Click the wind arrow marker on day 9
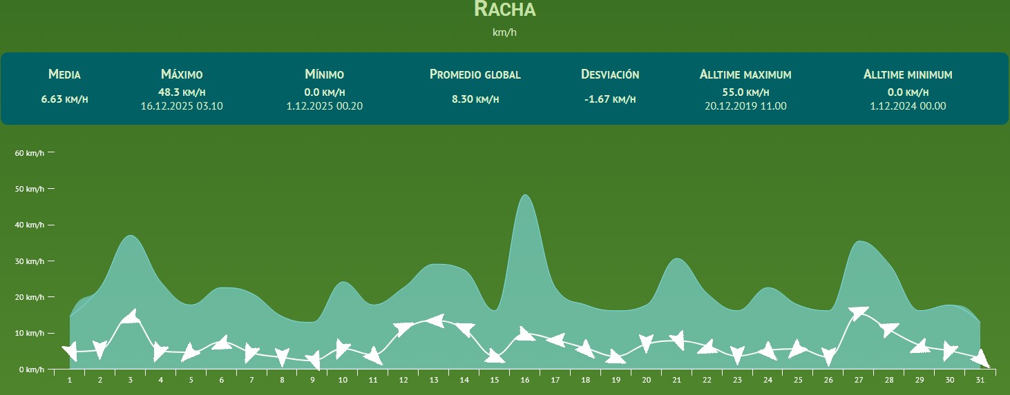 313,361
